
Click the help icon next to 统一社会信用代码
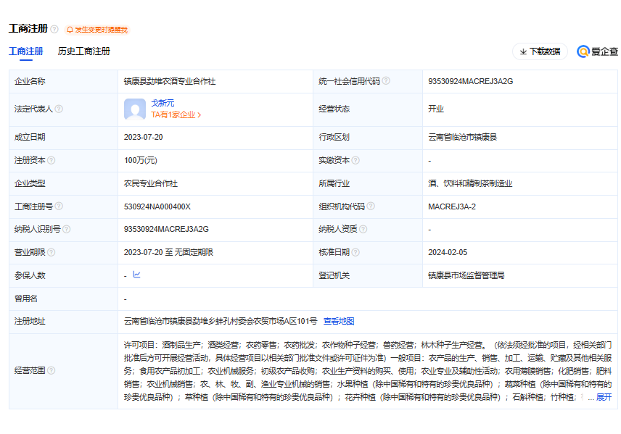coord(386,81)
